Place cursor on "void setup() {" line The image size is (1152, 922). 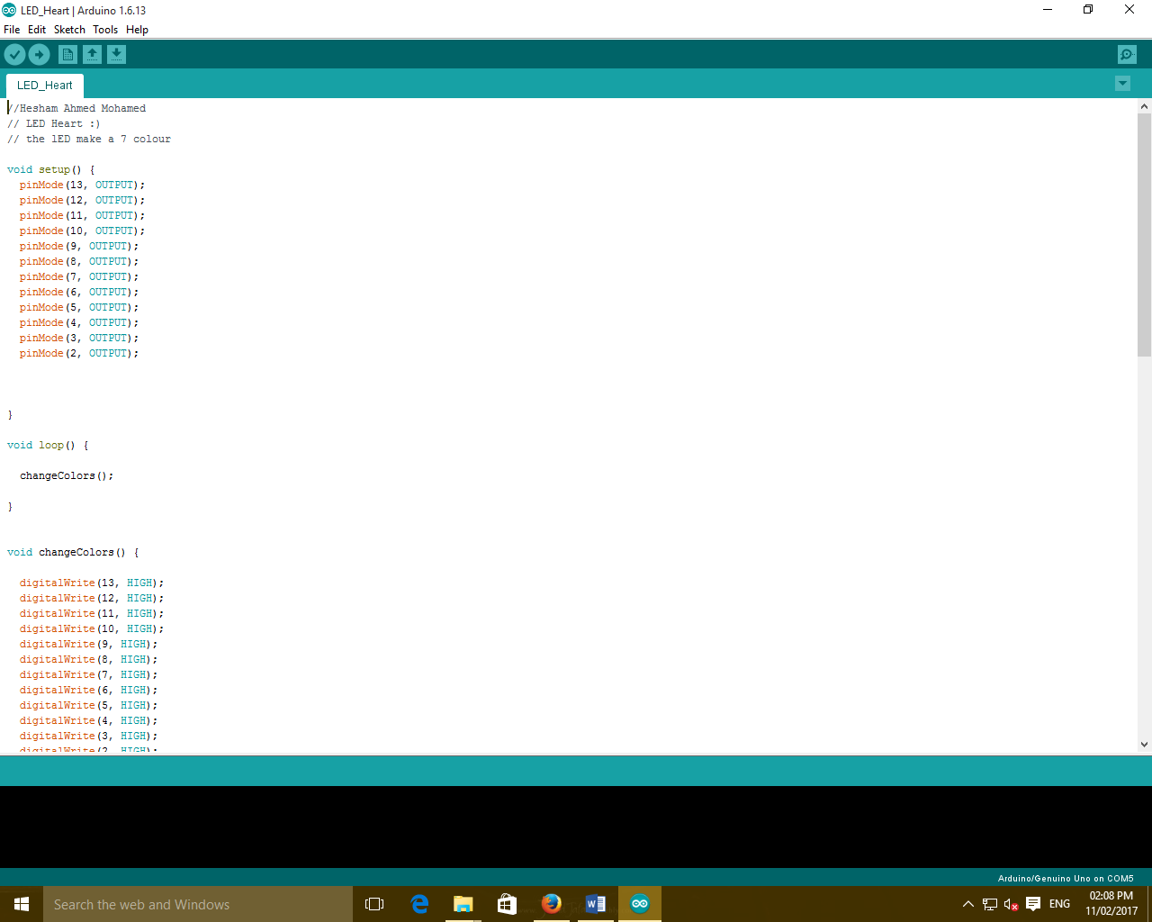(51, 169)
